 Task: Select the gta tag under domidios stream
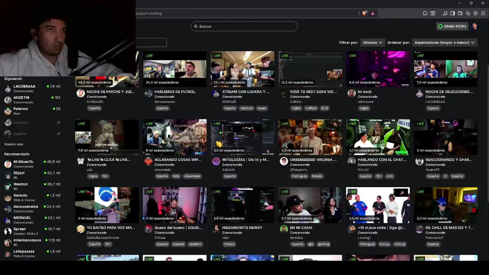point(311,244)
